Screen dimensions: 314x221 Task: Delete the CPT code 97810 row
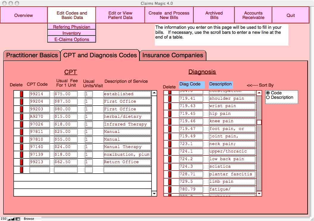(21, 139)
